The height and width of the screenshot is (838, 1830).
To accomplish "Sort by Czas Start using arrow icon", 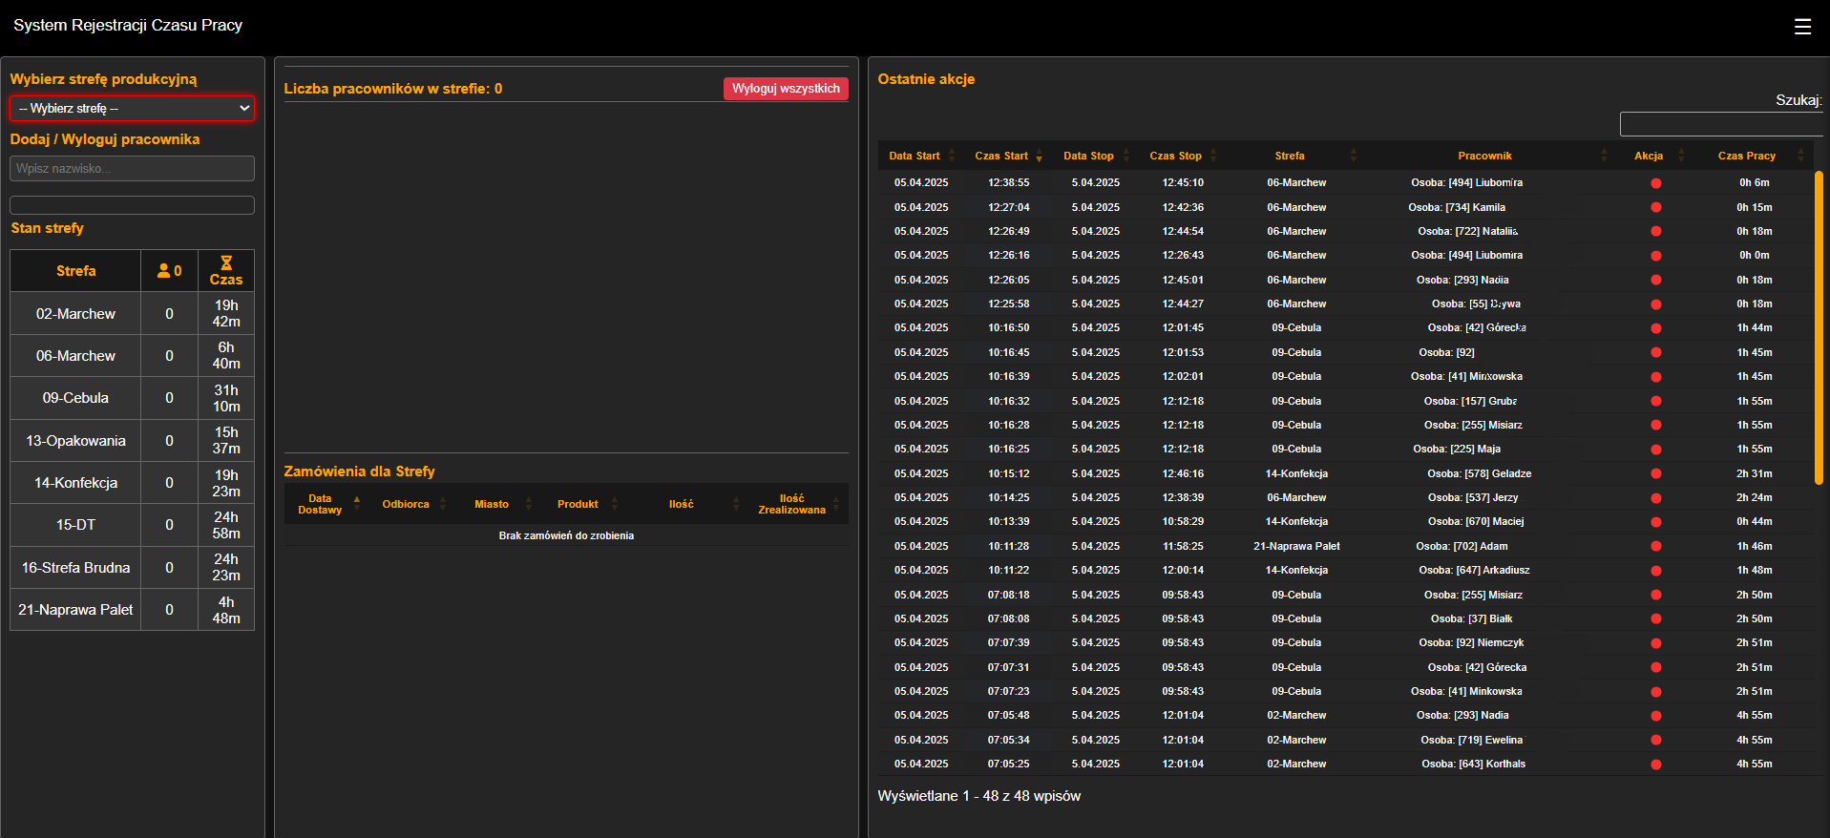I will (x=1039, y=157).
